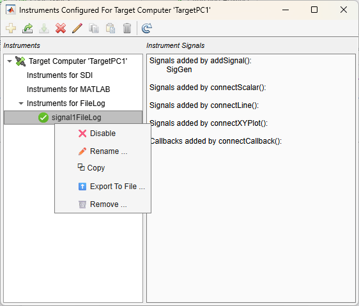This screenshot has height=306, width=359.
Task: Select Instruments for SDI tree item
Action: click(x=60, y=75)
